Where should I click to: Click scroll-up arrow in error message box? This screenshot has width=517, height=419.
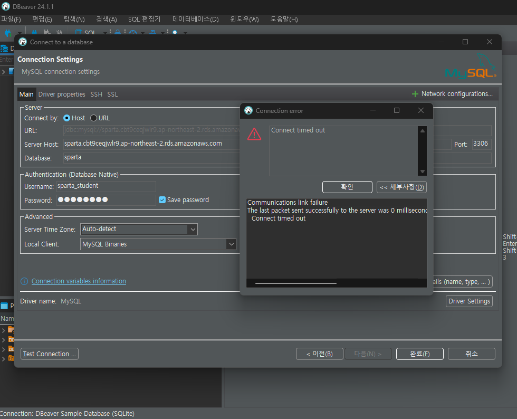tap(423, 131)
